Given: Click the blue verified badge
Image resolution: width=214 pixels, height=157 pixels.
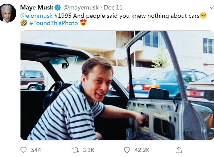Looking at the screenshot, I should [x=58, y=8].
